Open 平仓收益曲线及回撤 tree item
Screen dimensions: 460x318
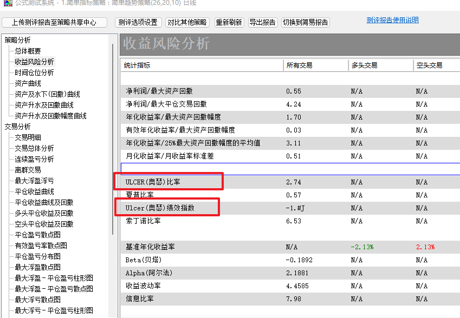(x=44, y=202)
